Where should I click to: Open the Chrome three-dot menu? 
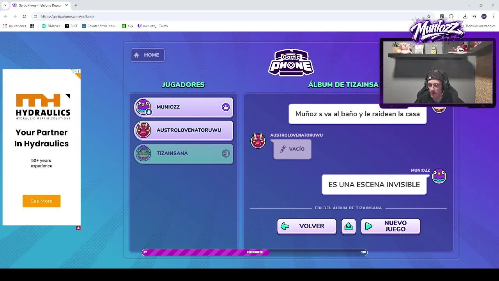click(x=494, y=16)
